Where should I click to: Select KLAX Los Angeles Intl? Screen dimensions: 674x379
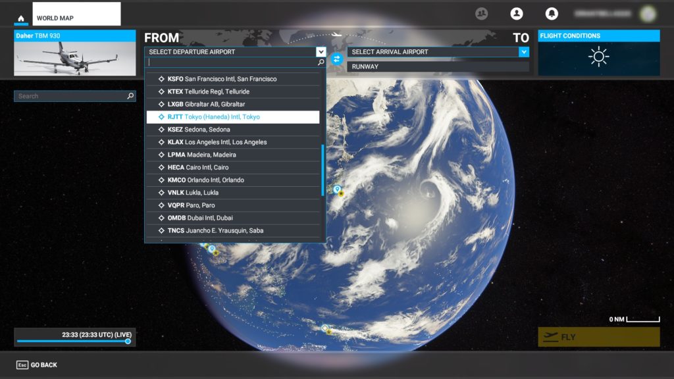(x=232, y=142)
